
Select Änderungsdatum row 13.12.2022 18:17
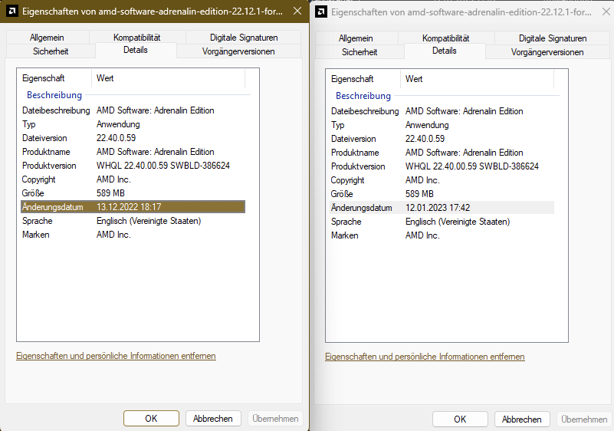[x=133, y=207]
